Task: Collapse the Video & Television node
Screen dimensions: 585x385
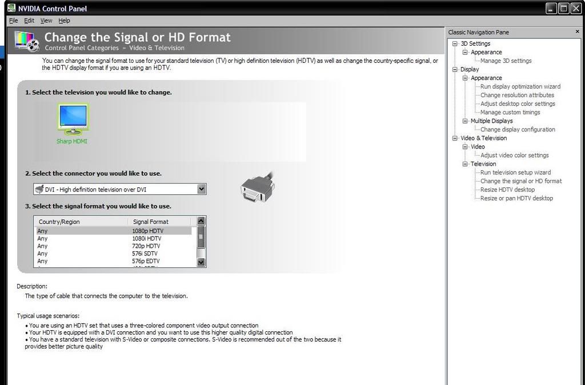Action: [x=455, y=138]
